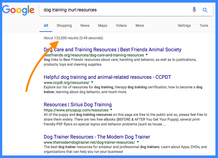This screenshot has width=218, height=158.
Task: Open the Settings menu
Action: [184, 26]
